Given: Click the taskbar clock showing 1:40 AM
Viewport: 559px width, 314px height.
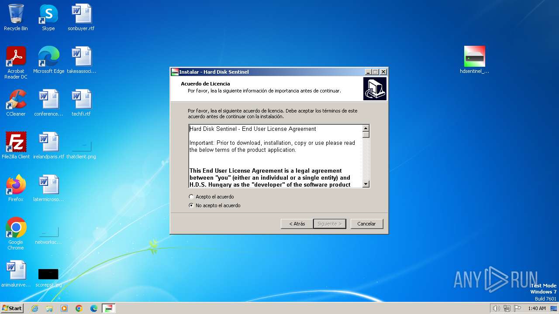Looking at the screenshot, I should [x=537, y=308].
